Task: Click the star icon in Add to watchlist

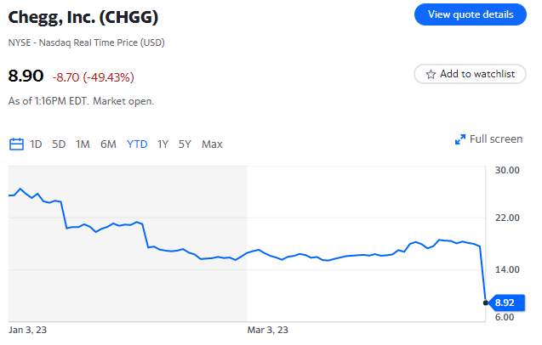Action: point(431,74)
